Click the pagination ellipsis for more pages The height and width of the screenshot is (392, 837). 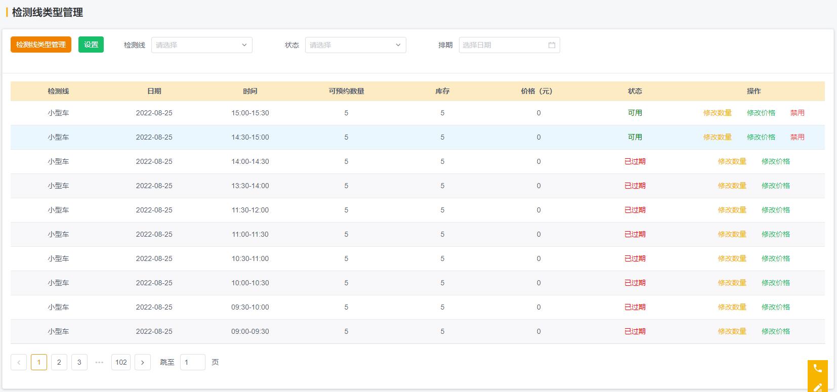coord(99,362)
